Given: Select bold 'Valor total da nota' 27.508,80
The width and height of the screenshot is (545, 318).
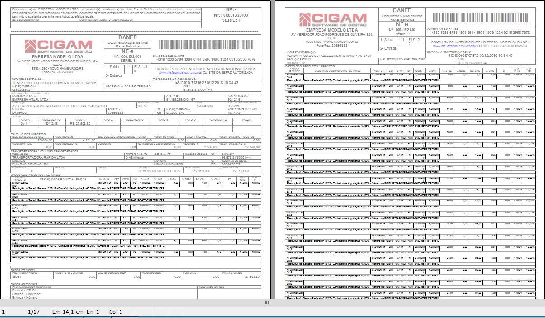Looking at the screenshot, I should [x=252, y=147].
